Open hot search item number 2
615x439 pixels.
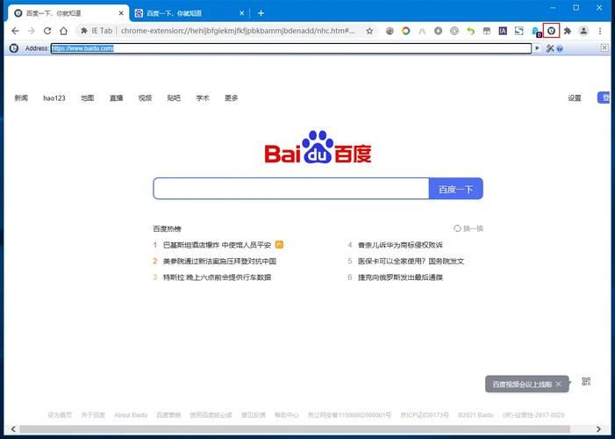[219, 261]
